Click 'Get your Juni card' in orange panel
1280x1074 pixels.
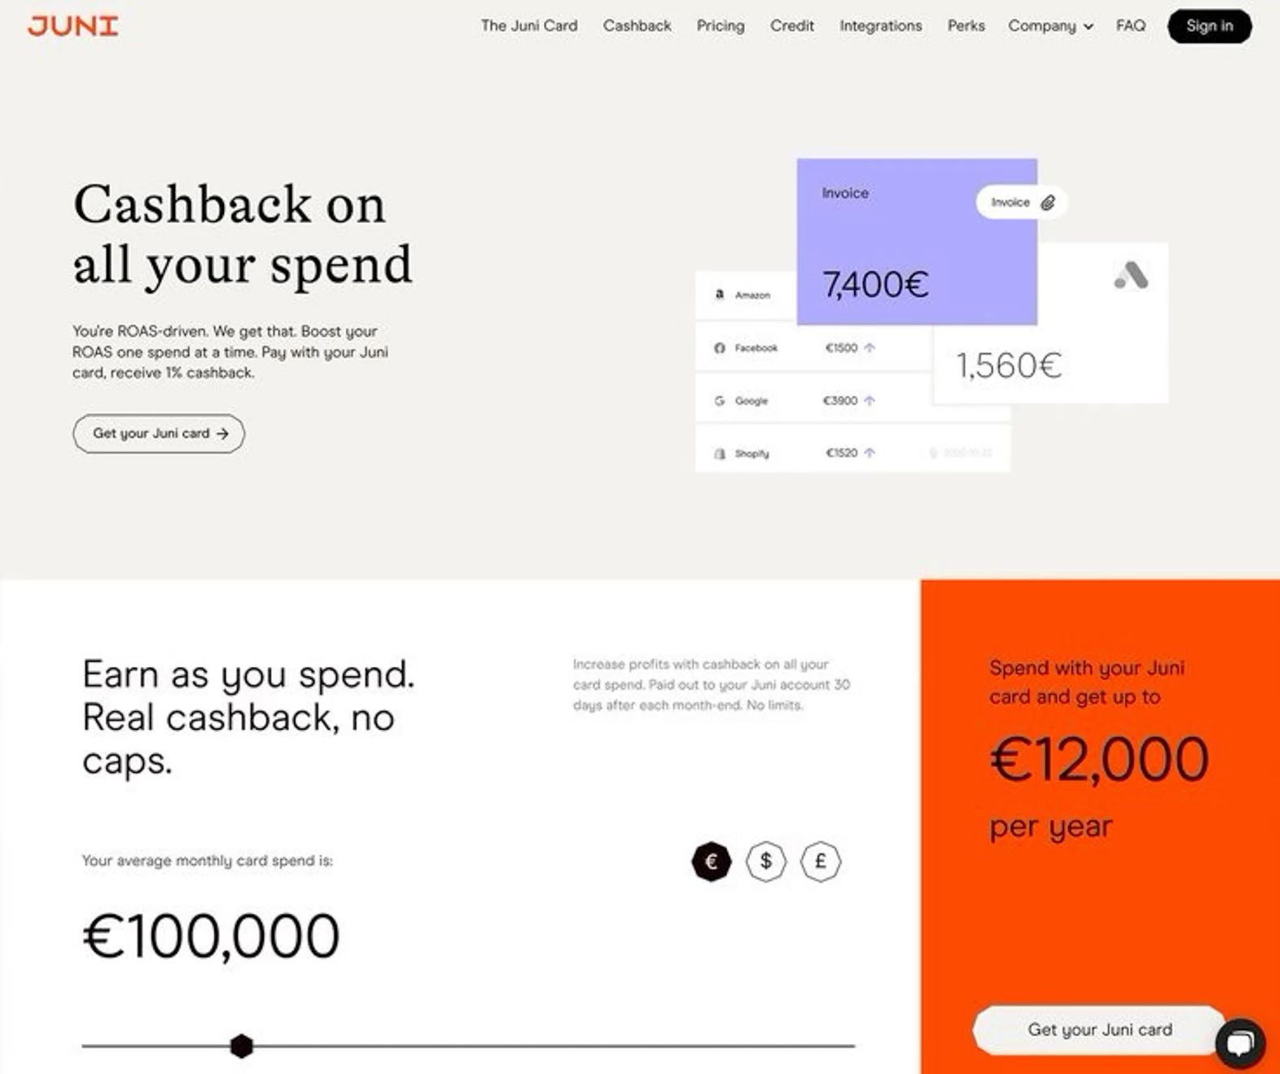[1099, 1030]
